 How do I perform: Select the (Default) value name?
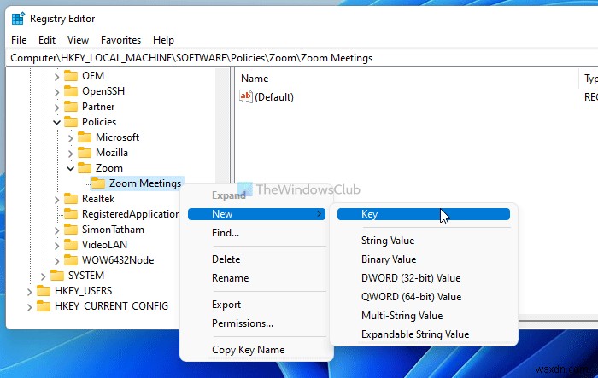click(274, 97)
